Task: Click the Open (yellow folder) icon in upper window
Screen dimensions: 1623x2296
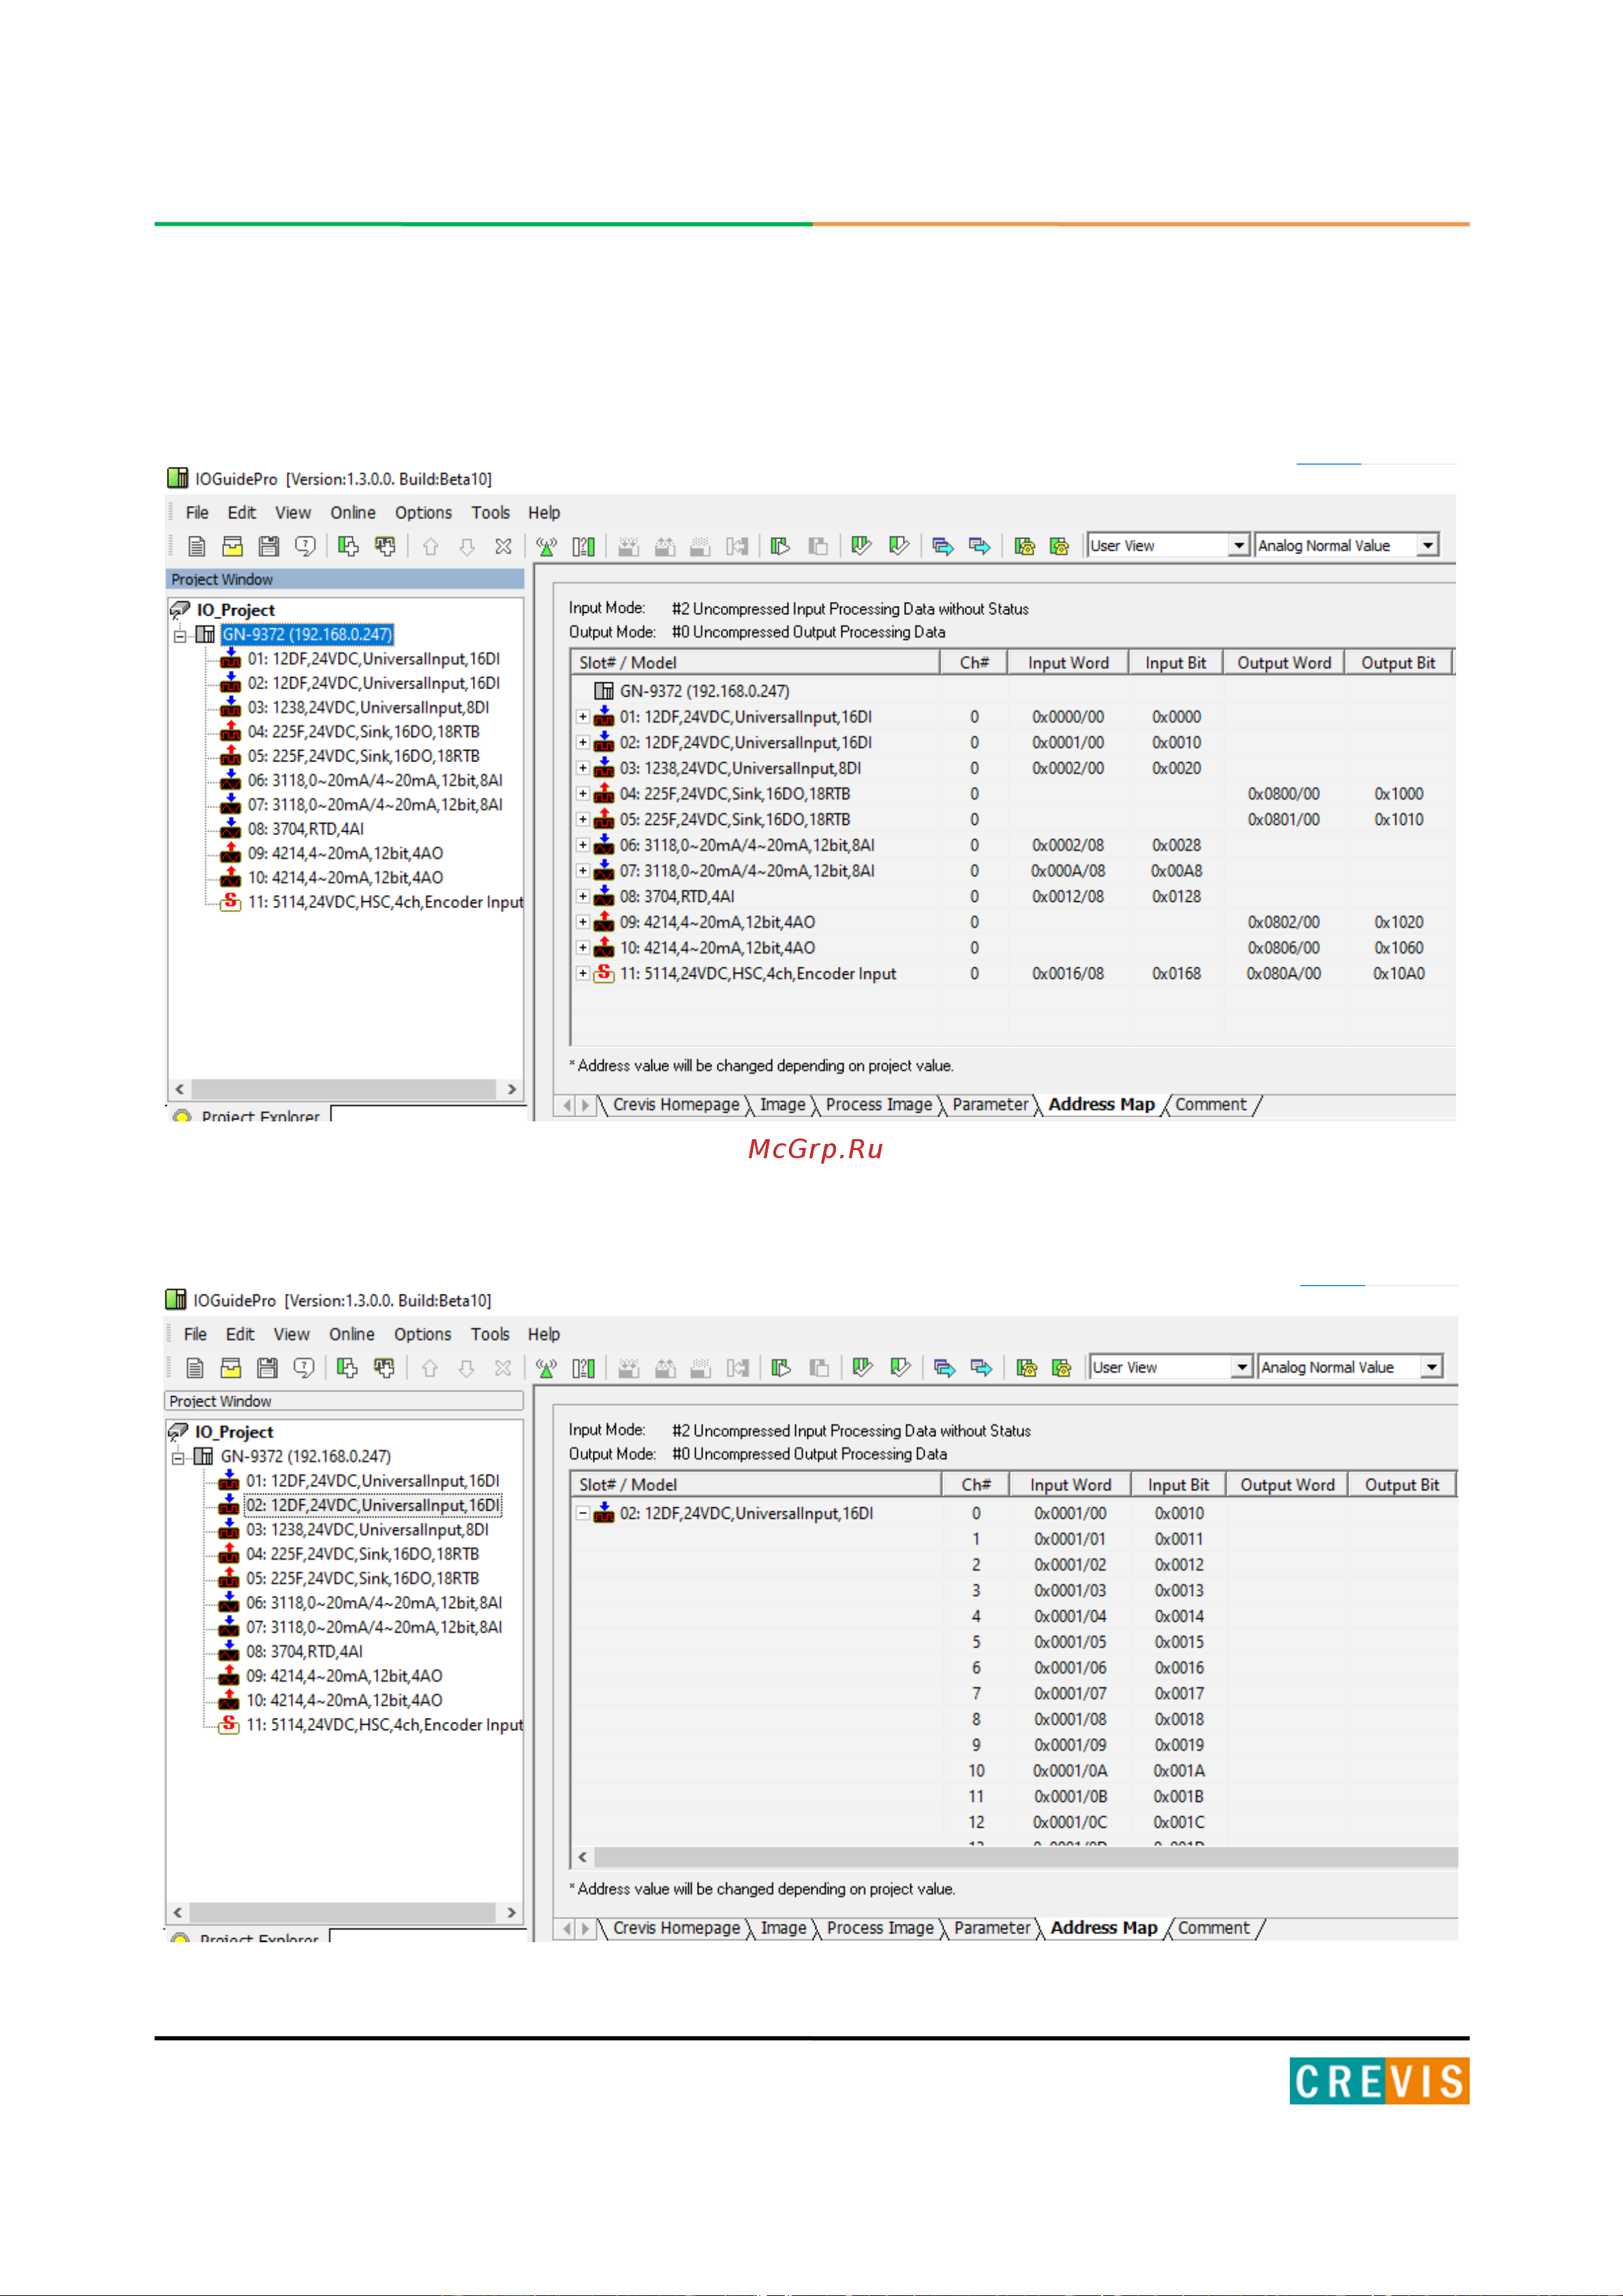Action: (233, 546)
